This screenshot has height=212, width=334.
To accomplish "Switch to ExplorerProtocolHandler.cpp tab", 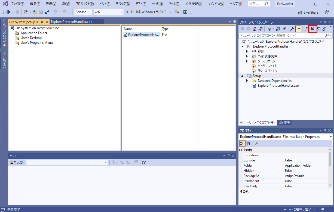I will point(72,22).
